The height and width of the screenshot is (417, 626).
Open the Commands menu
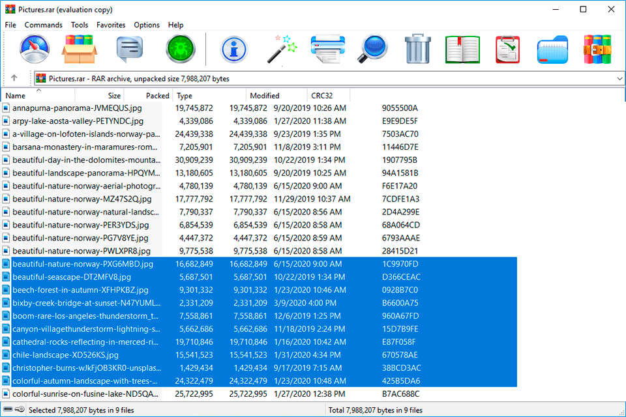pyautogui.click(x=43, y=25)
